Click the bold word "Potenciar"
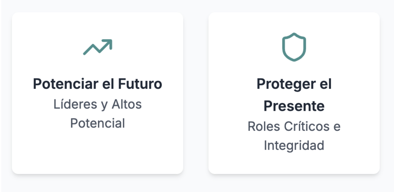394x192 pixels. coord(58,84)
